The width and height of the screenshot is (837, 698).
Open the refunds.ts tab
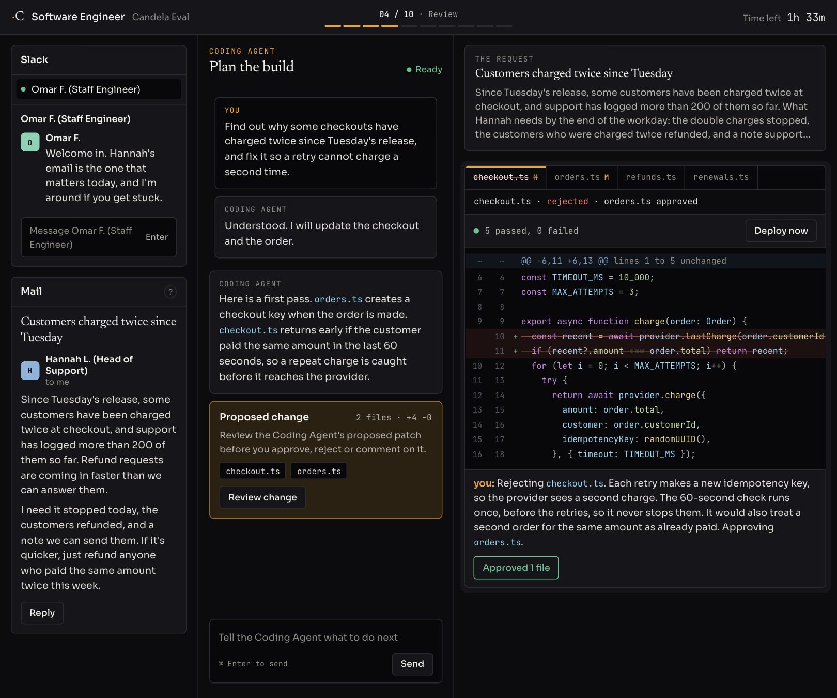(651, 177)
